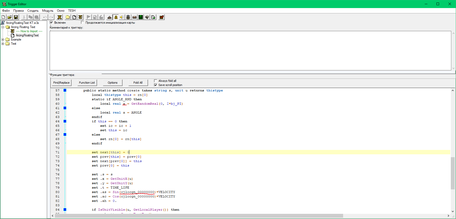Open the Sound Editor speaker icon

[x=122, y=17]
